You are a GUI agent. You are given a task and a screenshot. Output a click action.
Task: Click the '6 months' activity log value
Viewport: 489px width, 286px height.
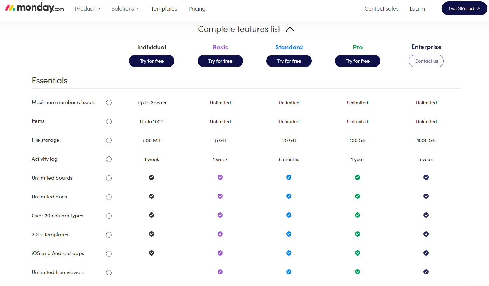(x=289, y=159)
